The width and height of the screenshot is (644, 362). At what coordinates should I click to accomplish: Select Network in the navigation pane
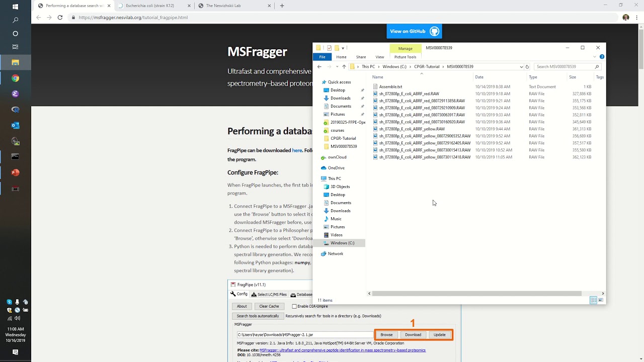(336, 253)
